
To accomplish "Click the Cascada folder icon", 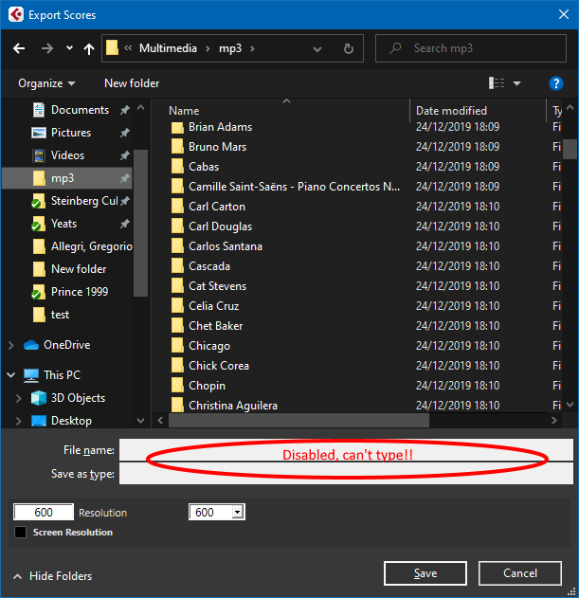I will tap(177, 265).
